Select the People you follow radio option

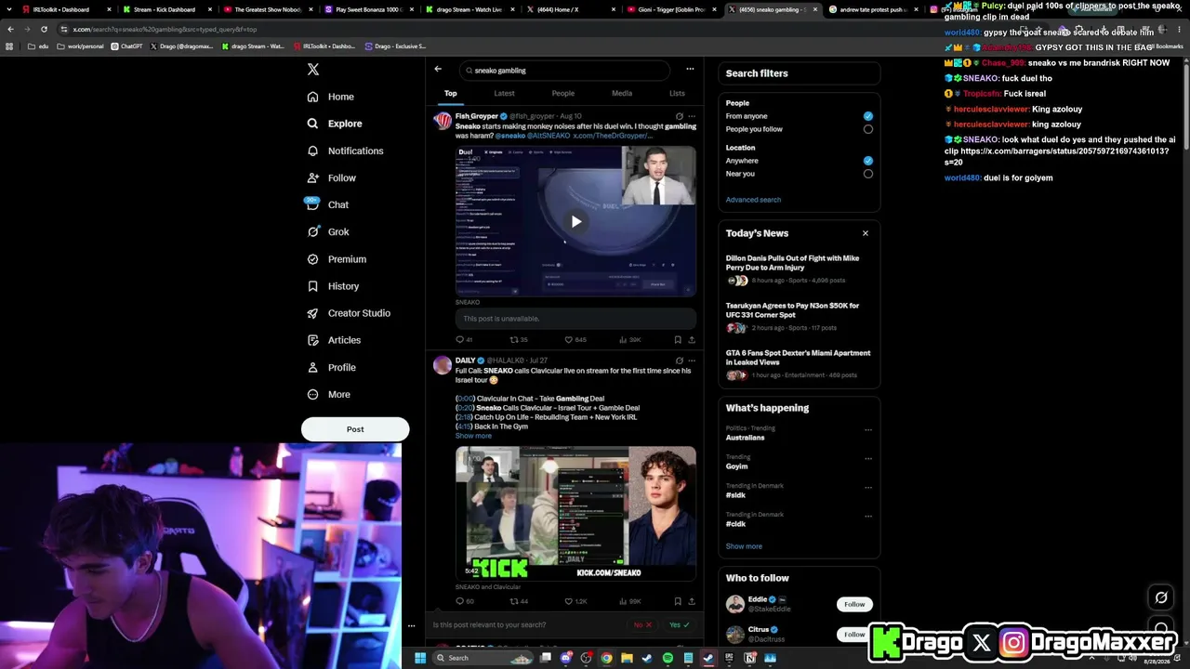[x=868, y=129]
